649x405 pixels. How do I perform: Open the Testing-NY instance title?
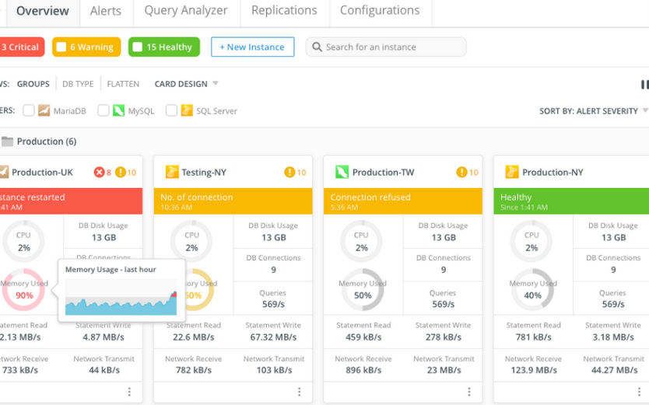pyautogui.click(x=204, y=173)
